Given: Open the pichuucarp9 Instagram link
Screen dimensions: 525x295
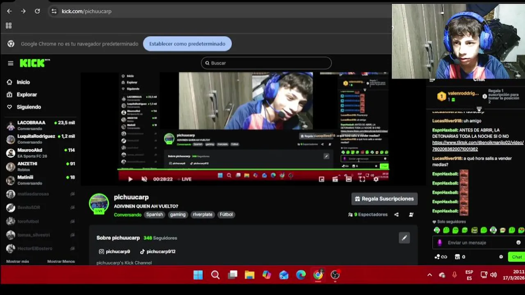Looking at the screenshot, I should click(x=114, y=252).
